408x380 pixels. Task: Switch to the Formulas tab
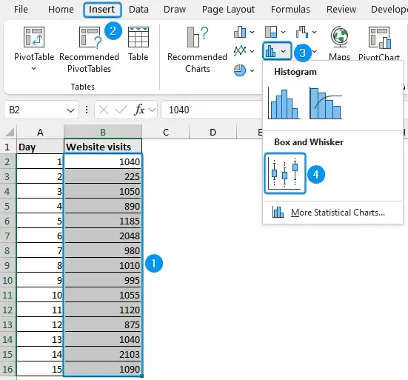coord(290,10)
